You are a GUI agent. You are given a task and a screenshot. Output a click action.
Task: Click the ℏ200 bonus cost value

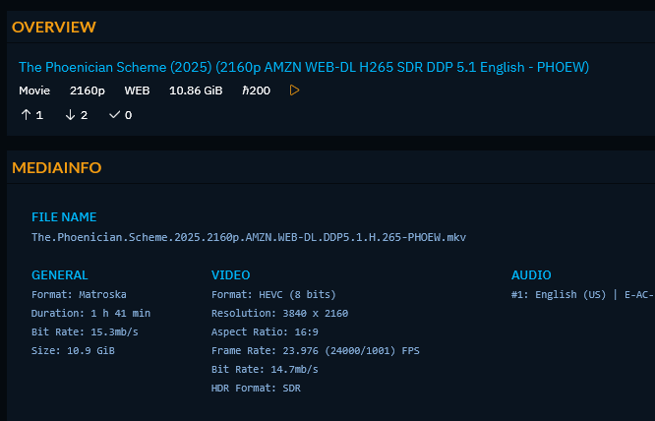(256, 90)
